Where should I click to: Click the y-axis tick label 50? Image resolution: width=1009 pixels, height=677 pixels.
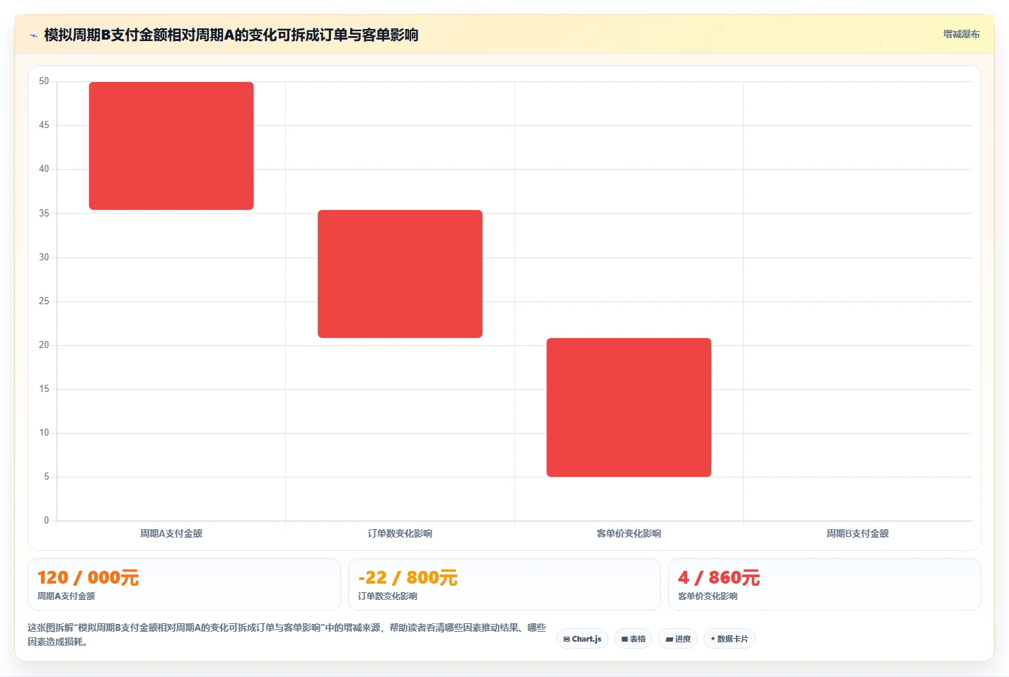point(44,81)
